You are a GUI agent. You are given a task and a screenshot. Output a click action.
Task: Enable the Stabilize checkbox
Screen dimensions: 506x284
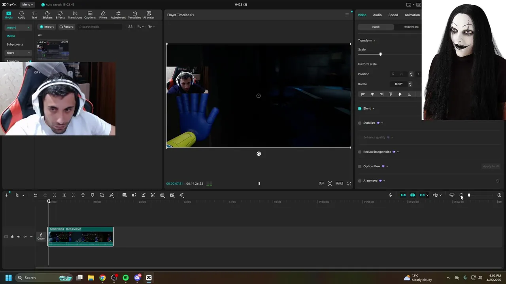coord(360,123)
